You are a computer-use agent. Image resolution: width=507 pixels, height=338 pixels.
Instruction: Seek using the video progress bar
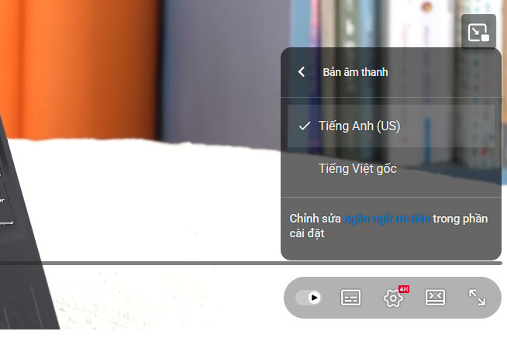tap(251, 264)
